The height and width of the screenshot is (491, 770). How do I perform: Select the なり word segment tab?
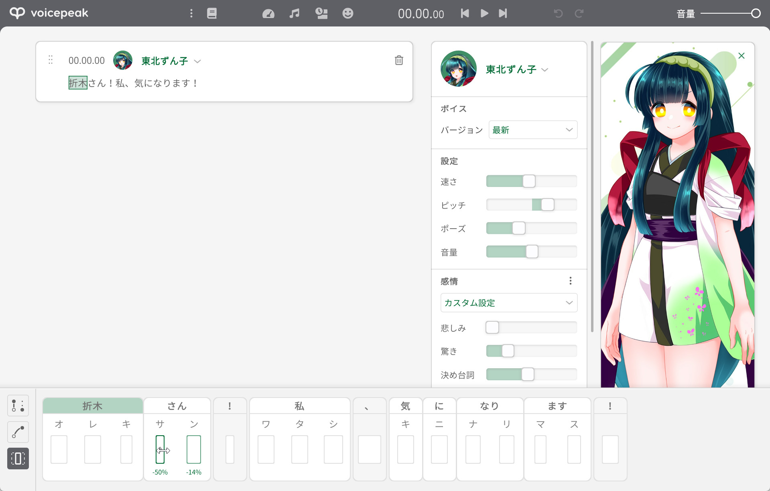tap(490, 406)
